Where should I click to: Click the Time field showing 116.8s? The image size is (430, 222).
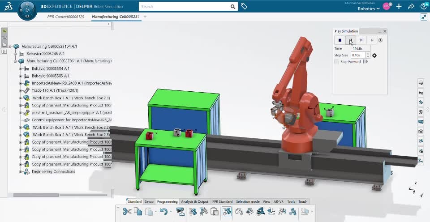click(361, 48)
